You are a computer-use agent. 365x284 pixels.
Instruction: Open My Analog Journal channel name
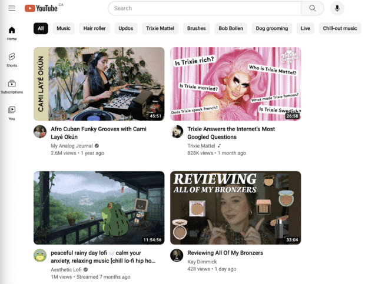(72, 146)
